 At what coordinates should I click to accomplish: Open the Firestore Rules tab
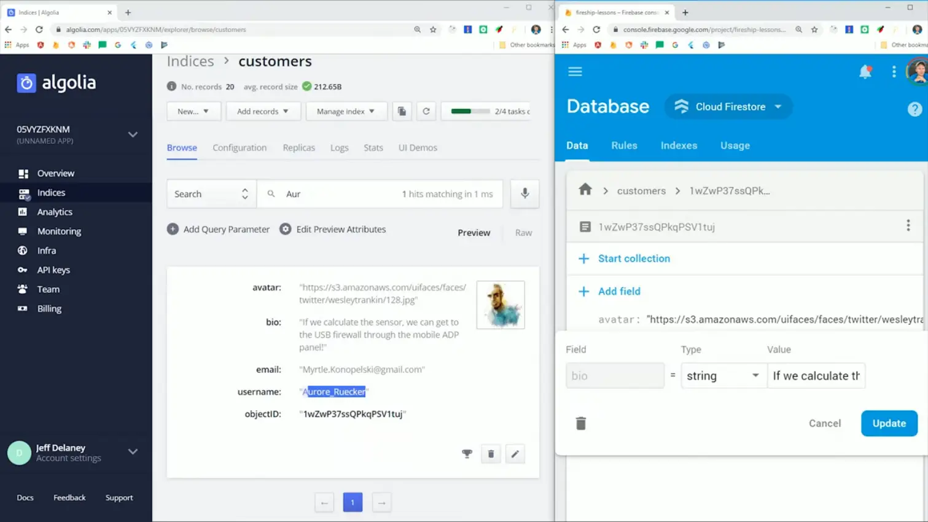pos(624,146)
